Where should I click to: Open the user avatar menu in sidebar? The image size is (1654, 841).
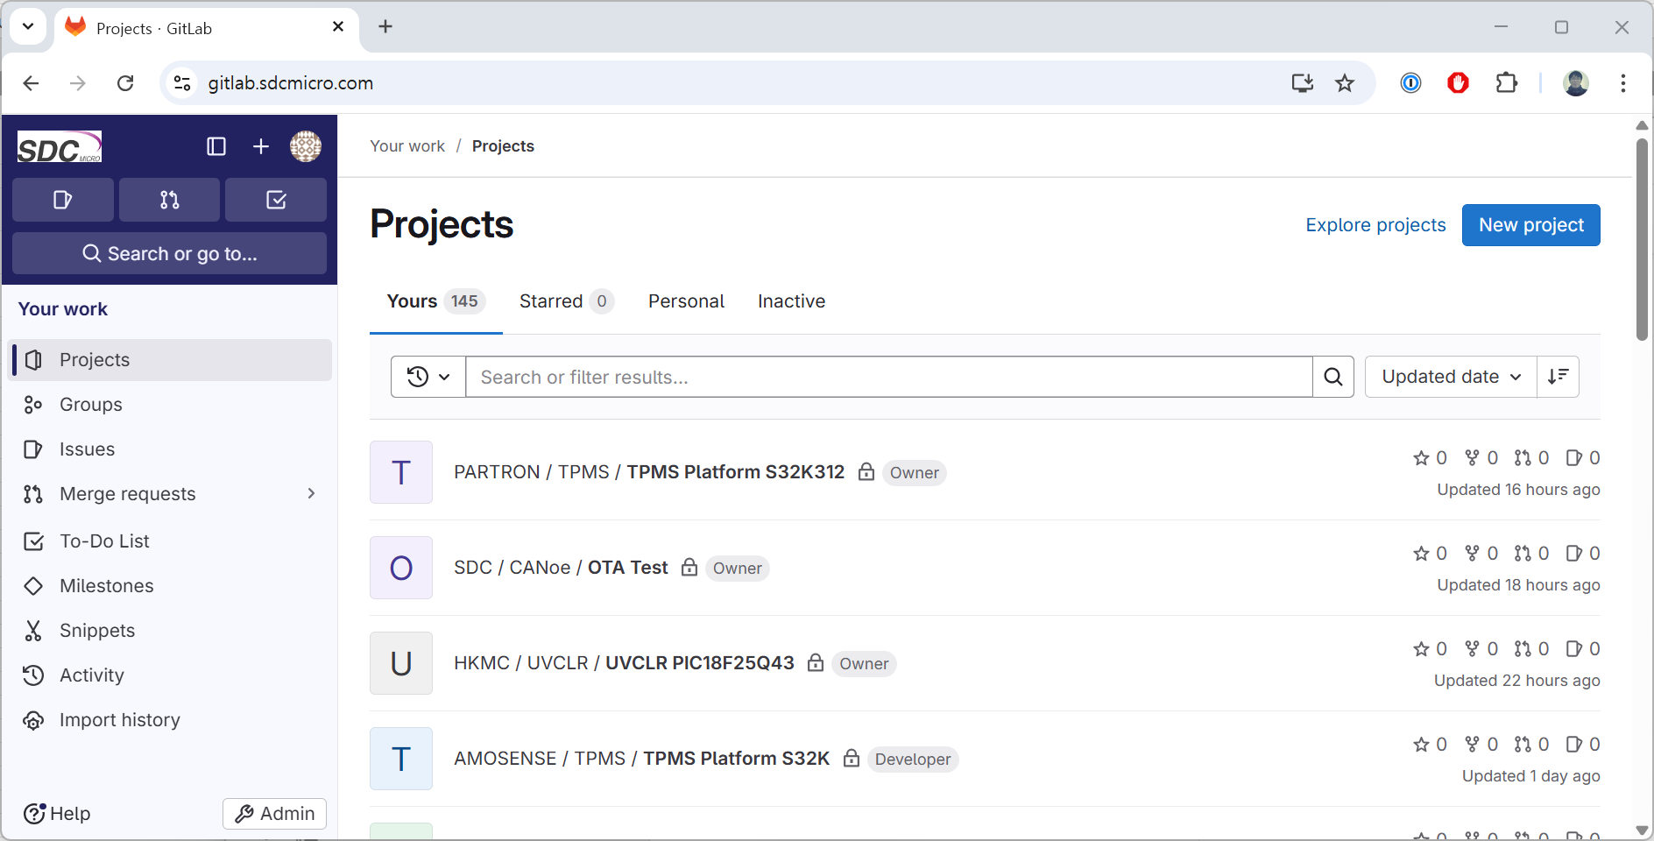pyautogui.click(x=306, y=146)
